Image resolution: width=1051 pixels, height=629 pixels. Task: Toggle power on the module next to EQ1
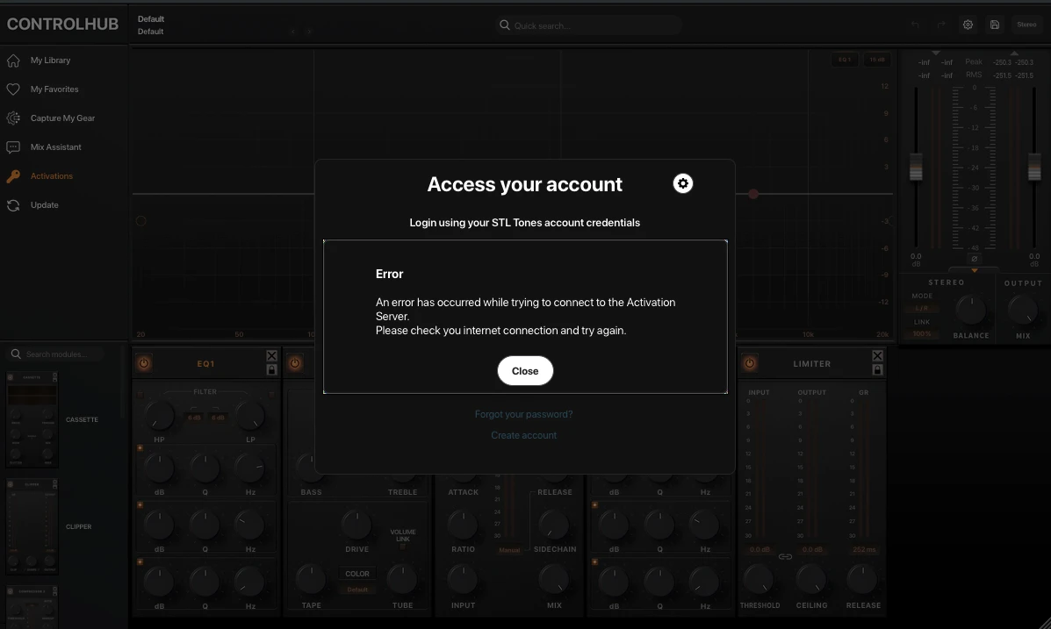pyautogui.click(x=295, y=363)
